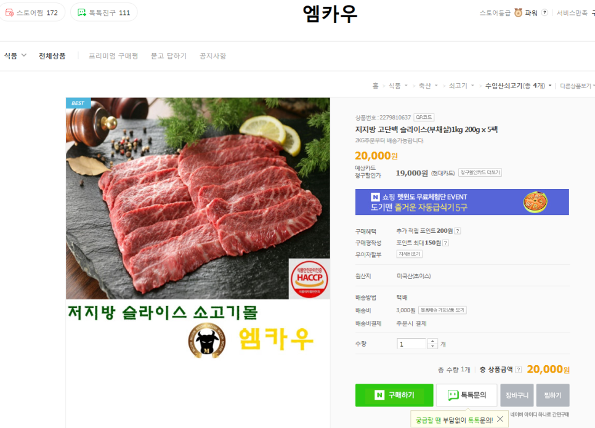Open the total product price help icon
This screenshot has height=428, width=595.
519,369
